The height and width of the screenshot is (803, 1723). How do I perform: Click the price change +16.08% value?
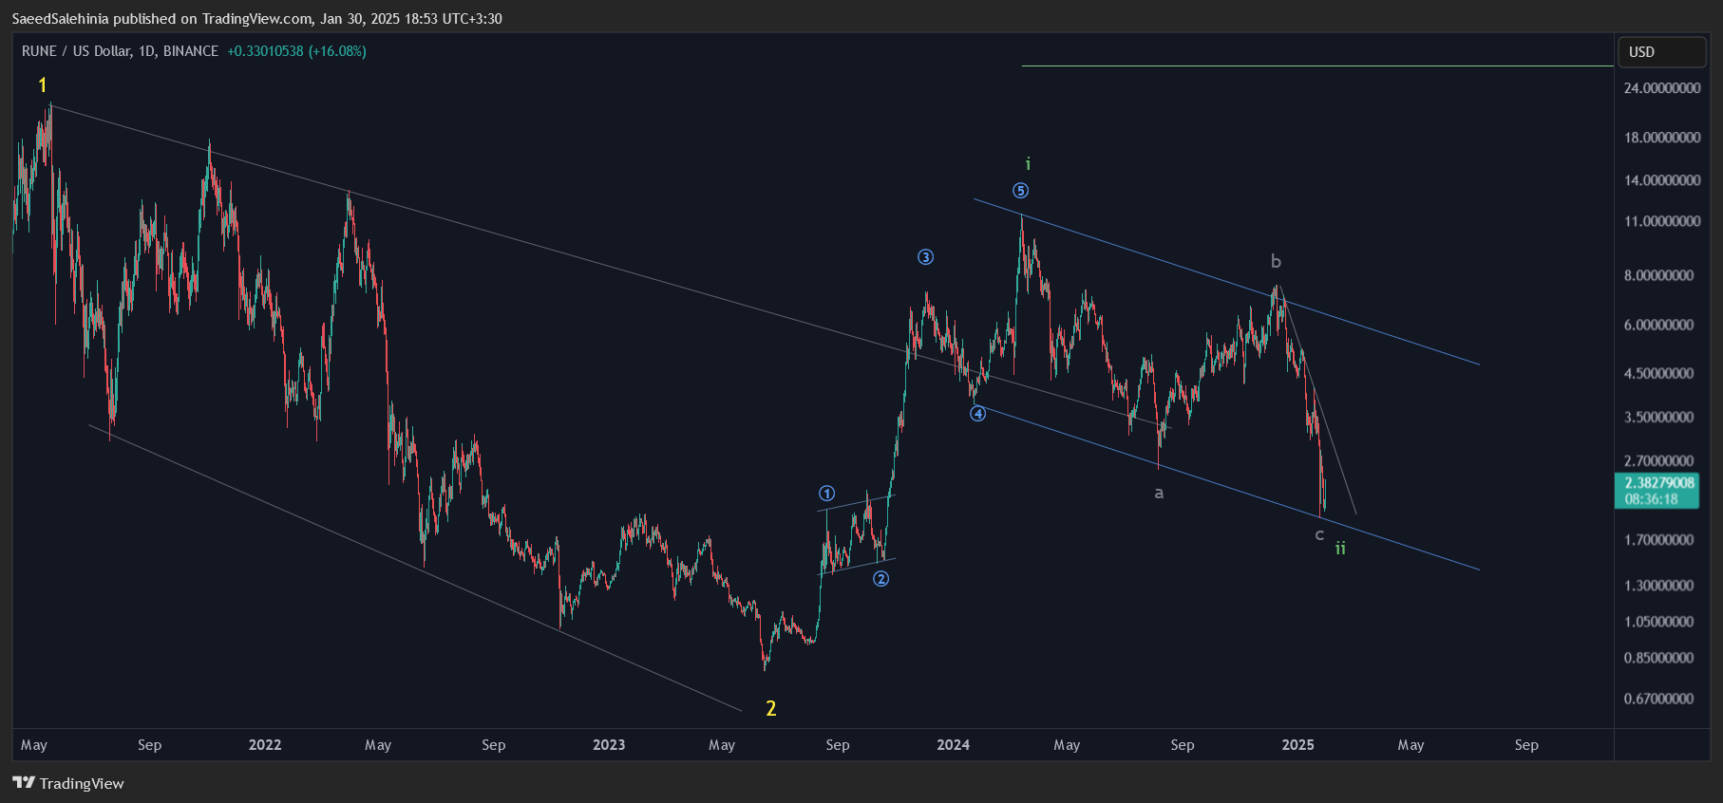pos(336,51)
